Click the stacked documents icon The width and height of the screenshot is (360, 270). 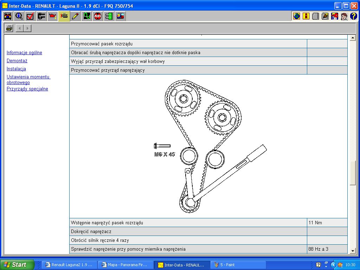(x=315, y=16)
